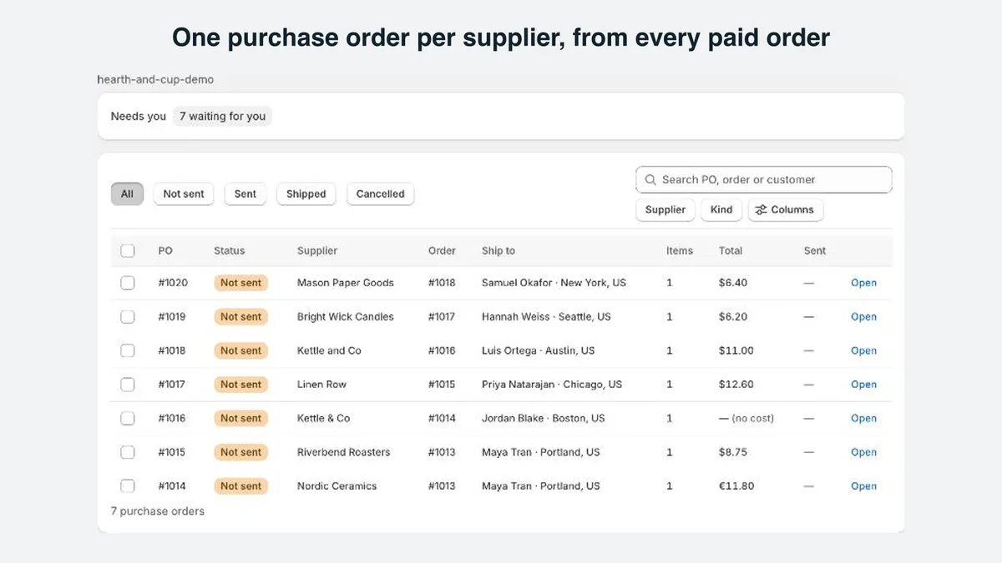1002x563 pixels.
Task: Click the search magnifier icon
Action: coord(650,179)
